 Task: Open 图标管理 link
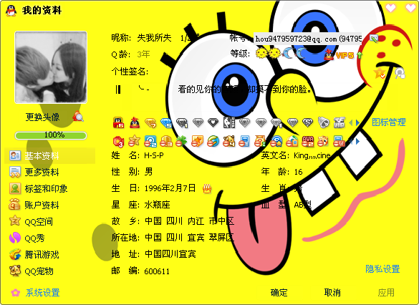pos(389,122)
